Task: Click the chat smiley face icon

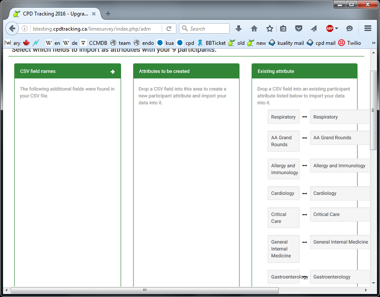Action: (x=349, y=29)
